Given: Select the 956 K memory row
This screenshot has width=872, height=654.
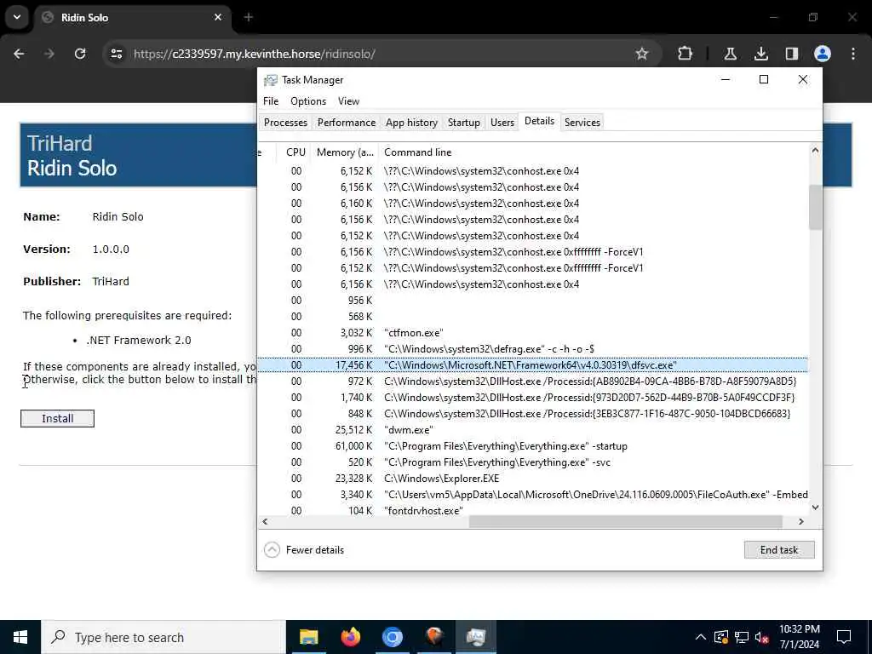Looking at the screenshot, I should (x=533, y=301).
